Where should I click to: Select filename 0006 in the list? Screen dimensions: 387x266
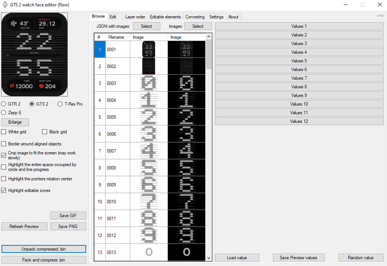[118, 134]
